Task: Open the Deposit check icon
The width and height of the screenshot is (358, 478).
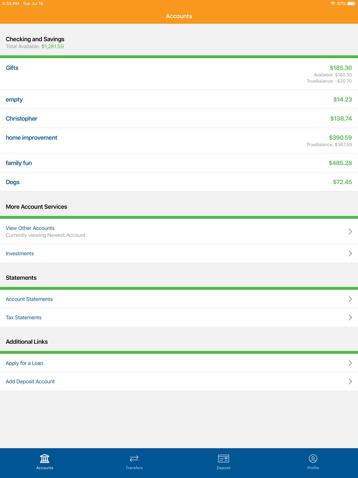Action: point(223,459)
